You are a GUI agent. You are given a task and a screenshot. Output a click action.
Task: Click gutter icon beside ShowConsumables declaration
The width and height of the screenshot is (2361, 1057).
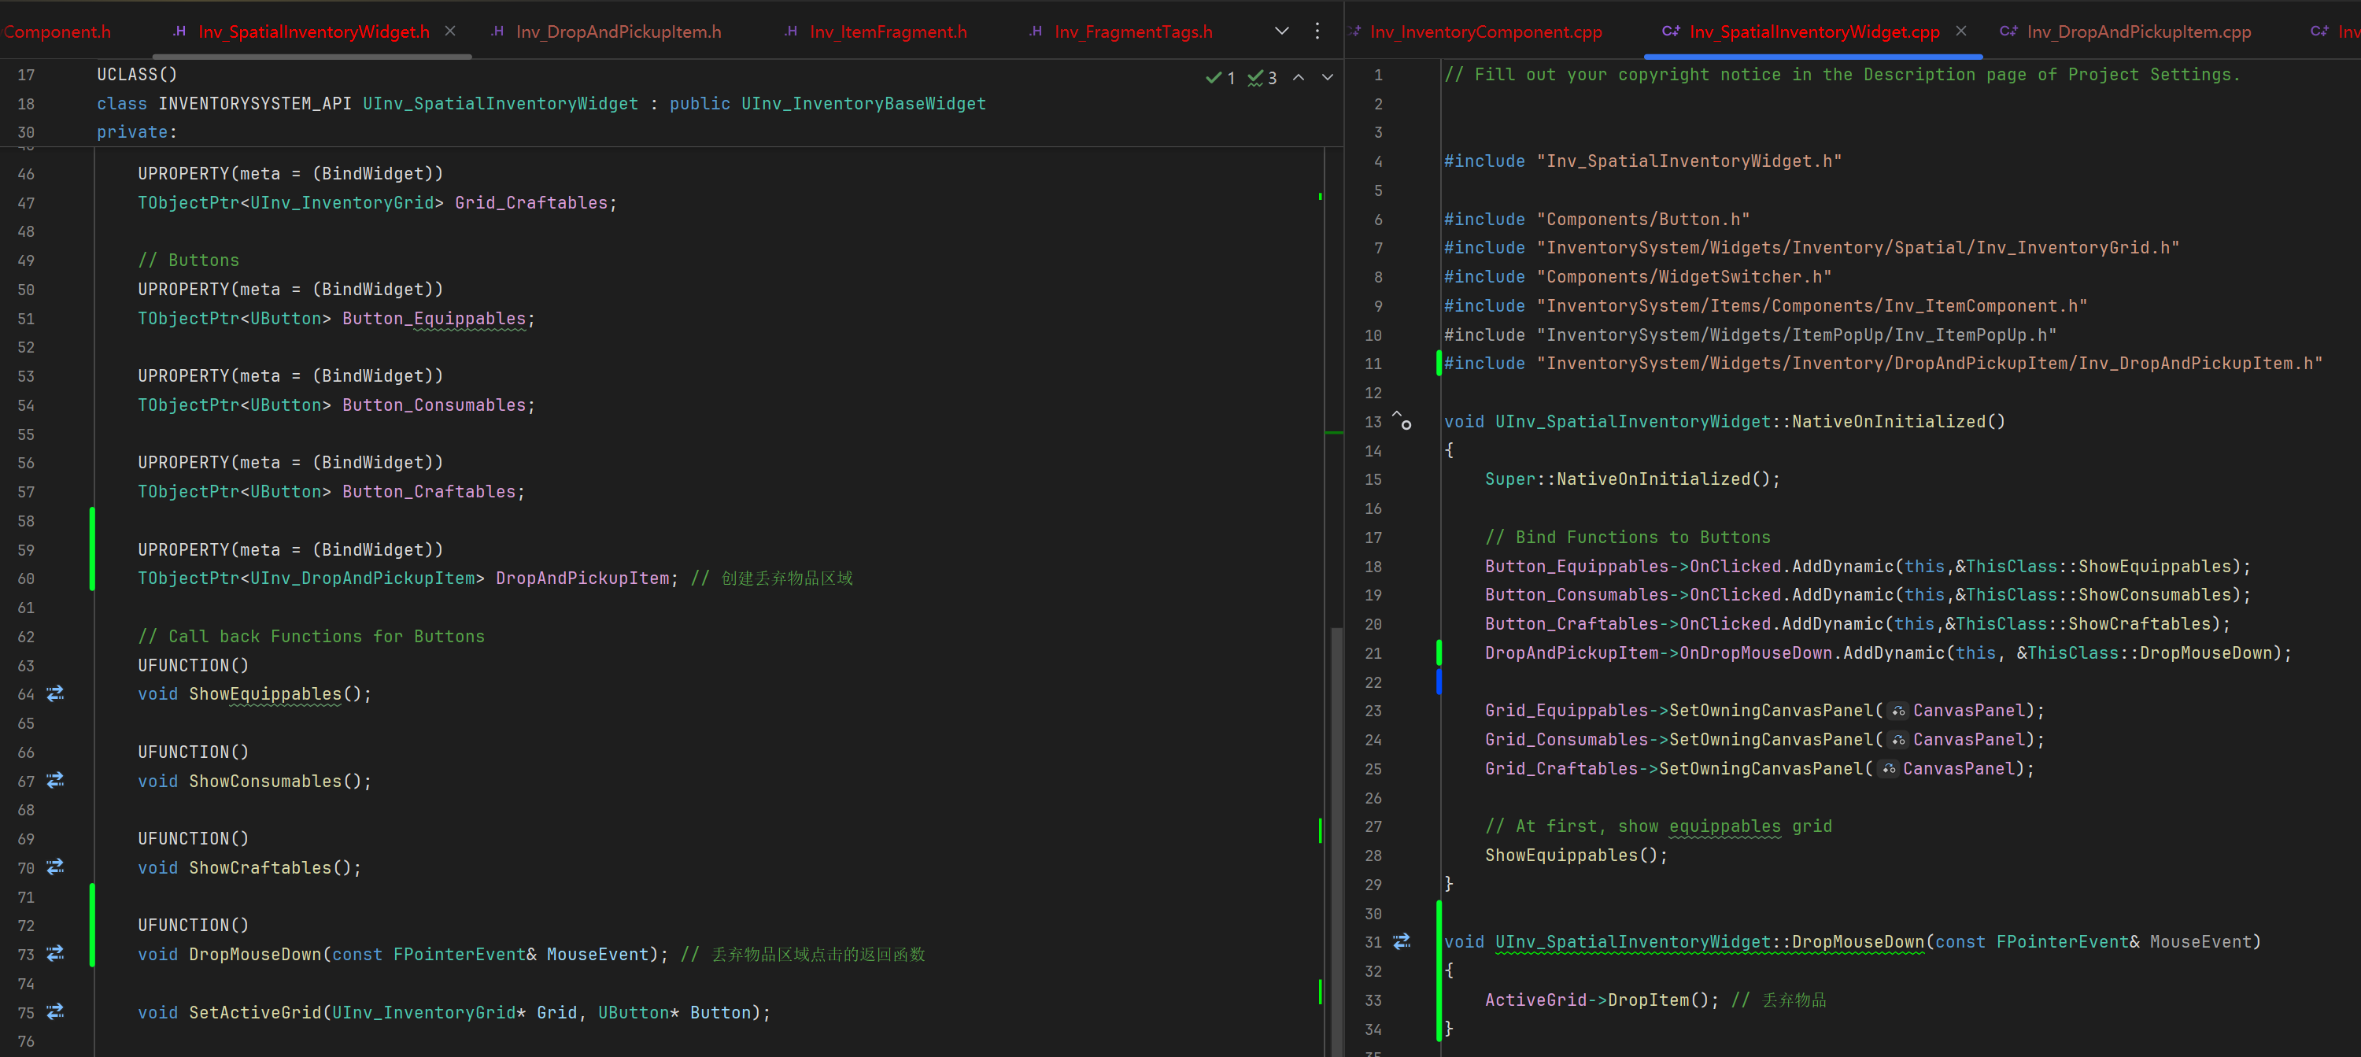tap(55, 780)
